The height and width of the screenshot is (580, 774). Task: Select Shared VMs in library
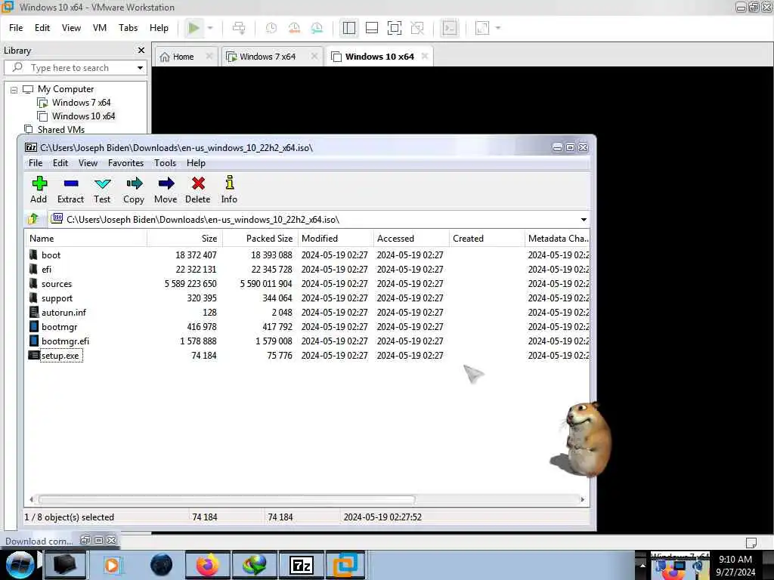click(60, 130)
